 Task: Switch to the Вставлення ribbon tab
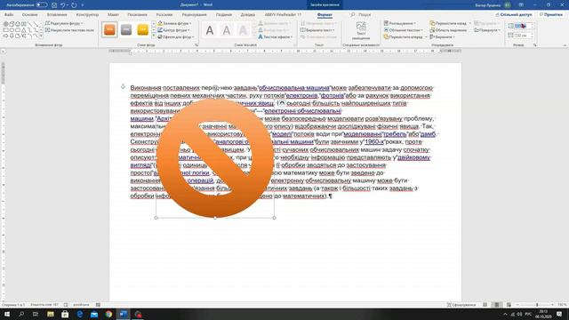point(57,15)
